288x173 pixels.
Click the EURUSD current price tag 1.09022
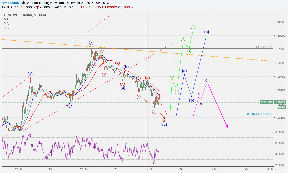tap(273, 102)
